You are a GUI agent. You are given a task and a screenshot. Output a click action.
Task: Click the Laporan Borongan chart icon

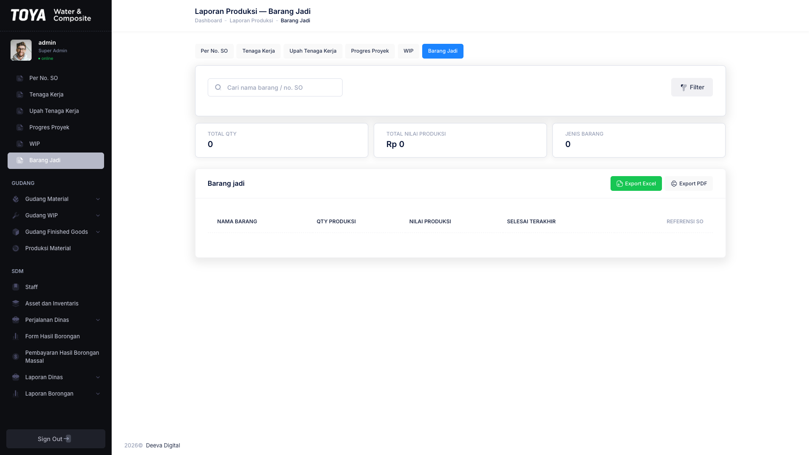pyautogui.click(x=16, y=394)
